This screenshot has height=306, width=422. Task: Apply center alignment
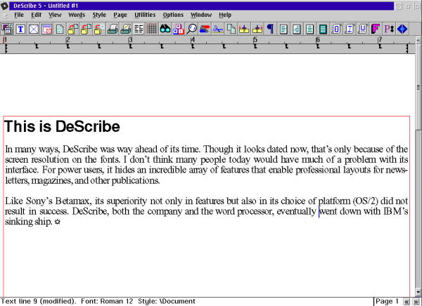(x=309, y=29)
